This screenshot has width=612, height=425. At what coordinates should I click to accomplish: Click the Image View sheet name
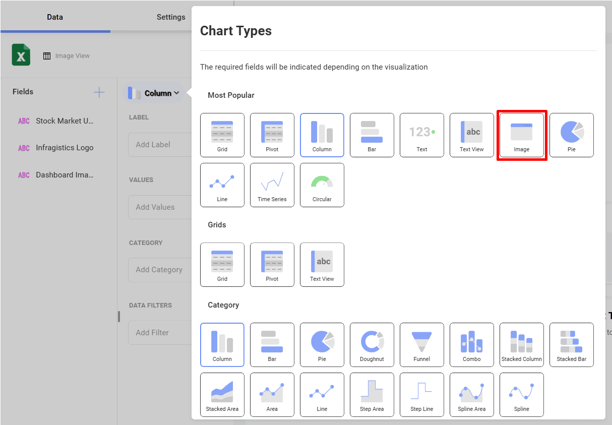(73, 56)
